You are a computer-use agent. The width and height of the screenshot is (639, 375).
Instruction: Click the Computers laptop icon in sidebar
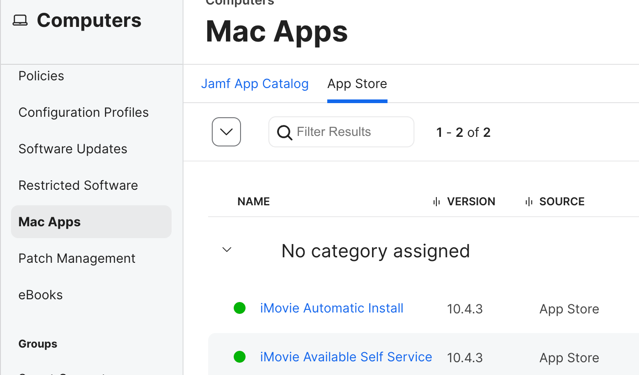(x=20, y=21)
